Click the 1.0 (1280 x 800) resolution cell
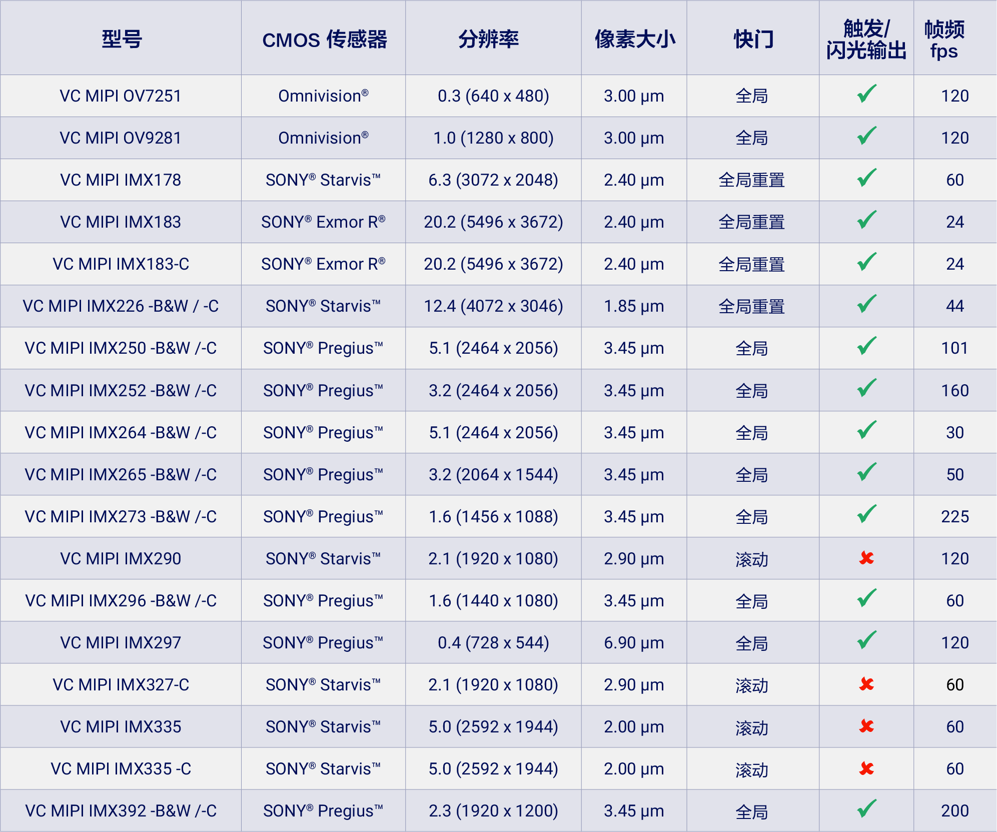This screenshot has width=997, height=832. [493, 138]
